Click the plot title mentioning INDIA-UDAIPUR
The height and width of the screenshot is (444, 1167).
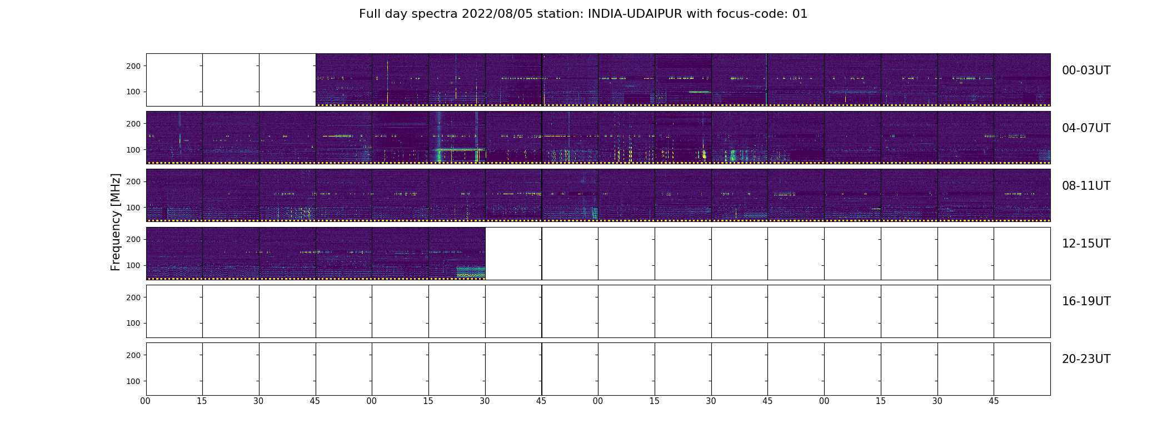[x=583, y=14]
